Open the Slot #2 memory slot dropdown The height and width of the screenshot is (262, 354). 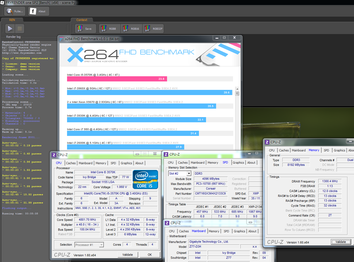[x=180, y=173]
